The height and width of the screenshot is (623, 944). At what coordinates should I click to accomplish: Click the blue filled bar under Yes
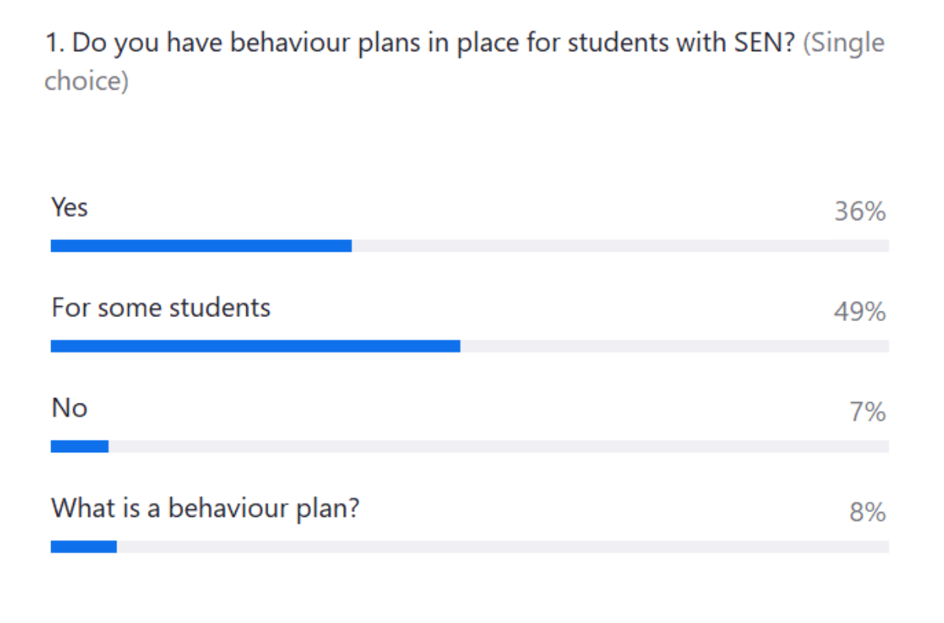tap(201, 245)
